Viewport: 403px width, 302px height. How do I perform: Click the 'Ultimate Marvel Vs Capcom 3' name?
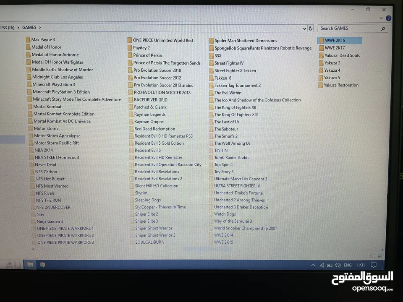point(241,179)
